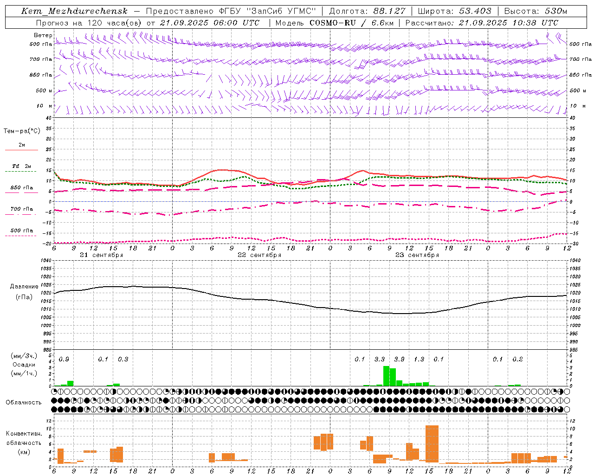Click the dotted pink line sample under 500 гПа legend
Viewport: 594px width, 475px height.
[21, 236]
